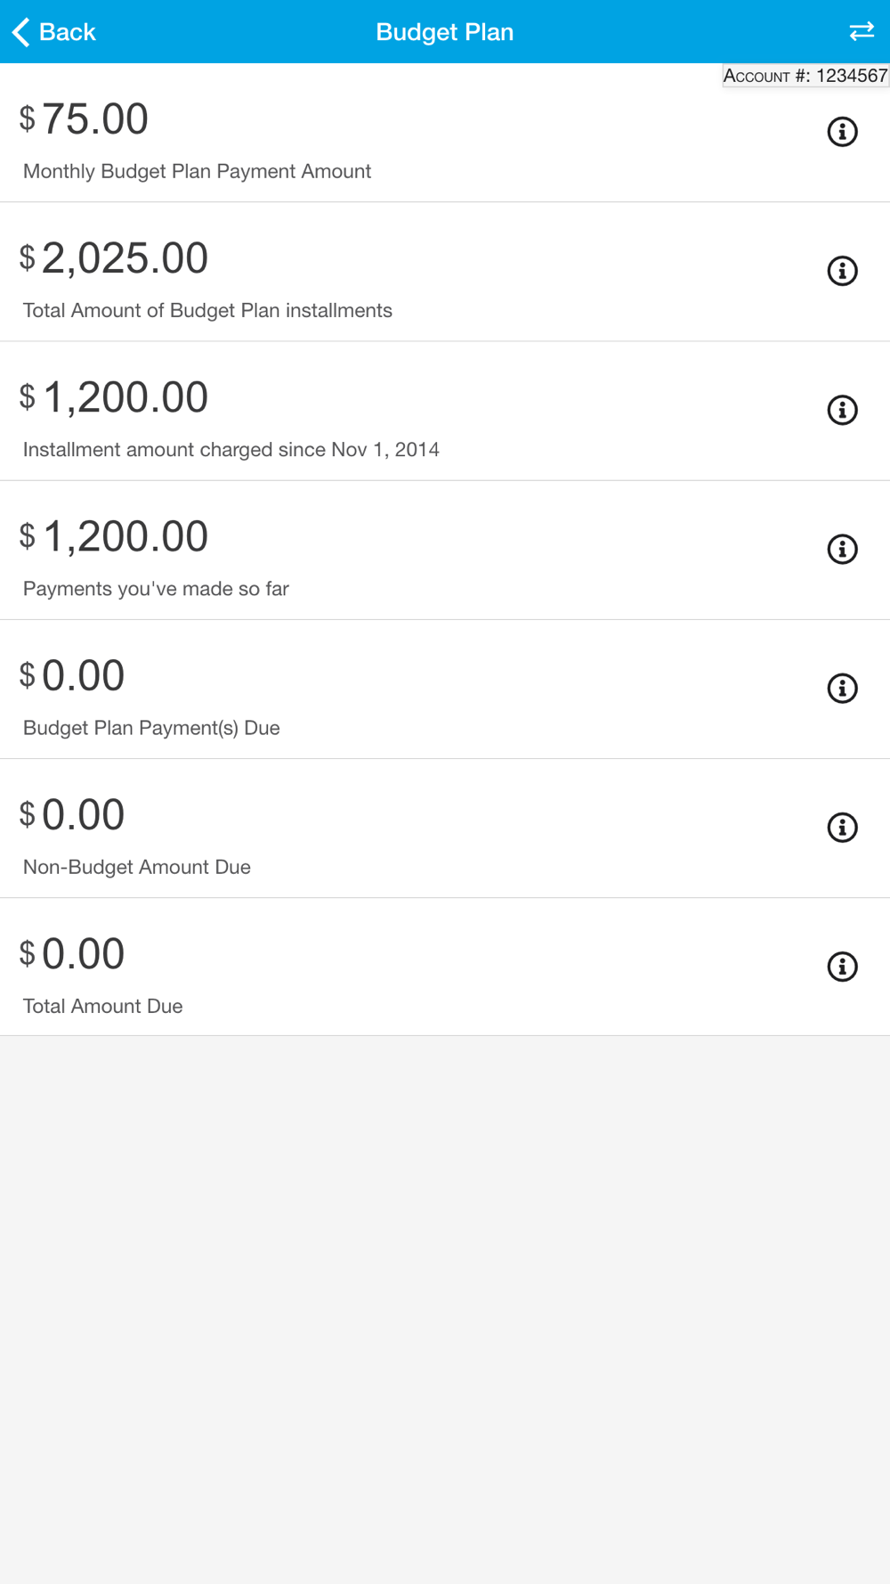Tap the $1,200.00 payments made amount
Screen dimensions: 890x1584
point(125,536)
